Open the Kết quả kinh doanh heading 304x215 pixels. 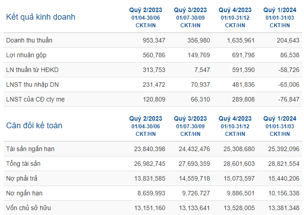pos(41,17)
